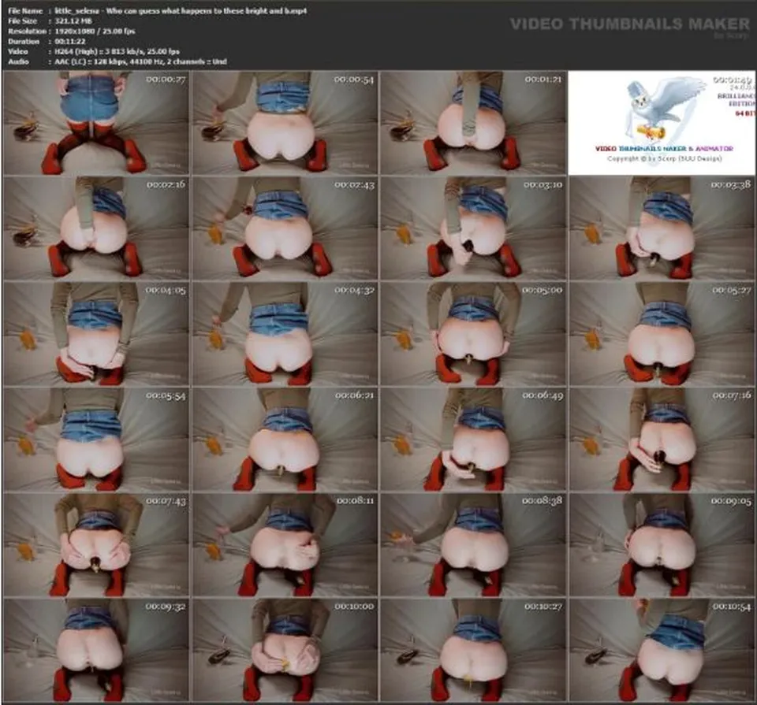Open the frame marked 00:00:54
This screenshot has width=757, height=705.
click(x=285, y=123)
